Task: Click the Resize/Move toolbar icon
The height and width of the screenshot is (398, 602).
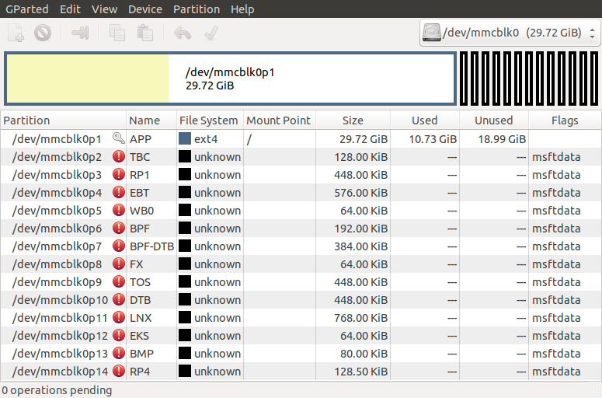Action: coord(80,33)
